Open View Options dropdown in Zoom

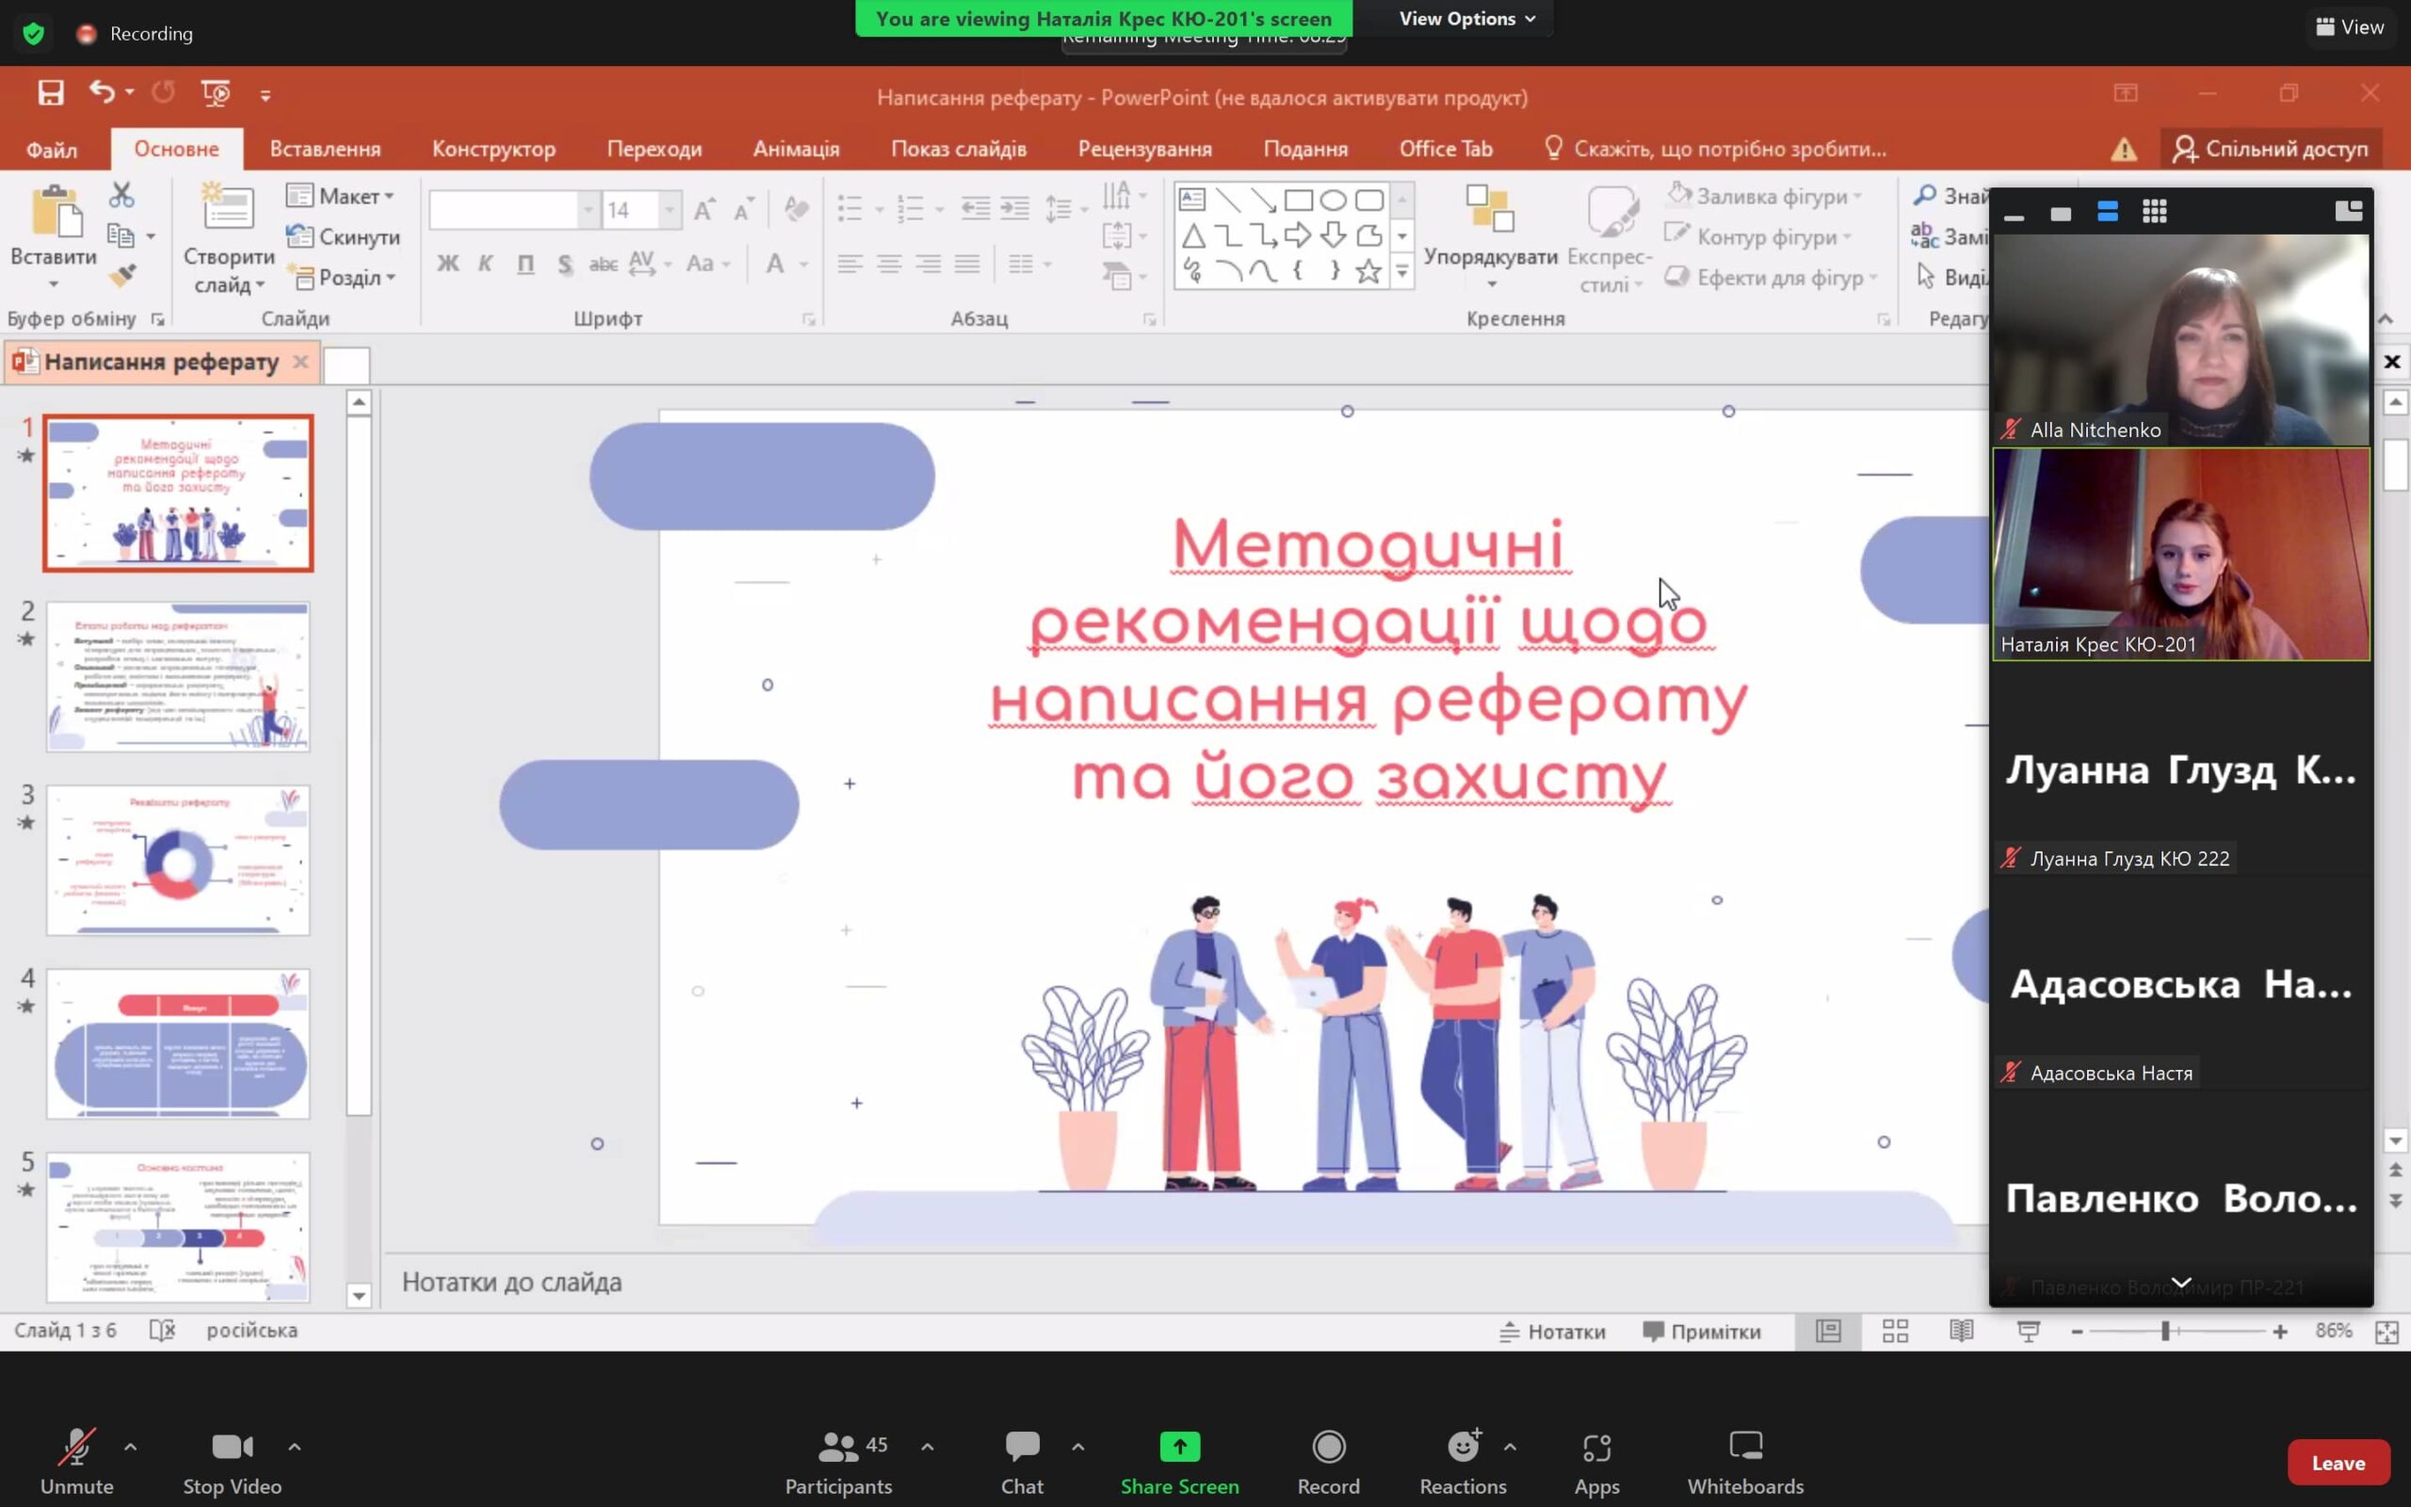[1466, 18]
